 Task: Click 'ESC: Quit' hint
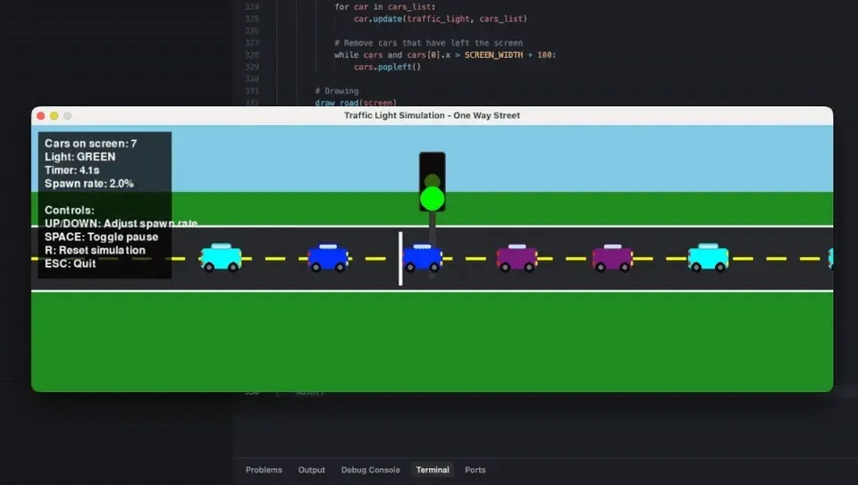pos(70,263)
